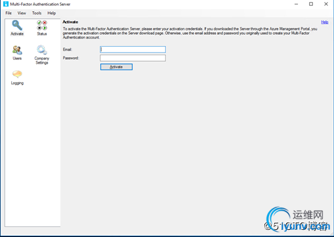Minimize the Multi-Factor Authentication Server window
334x237 pixels.
click(297, 4)
